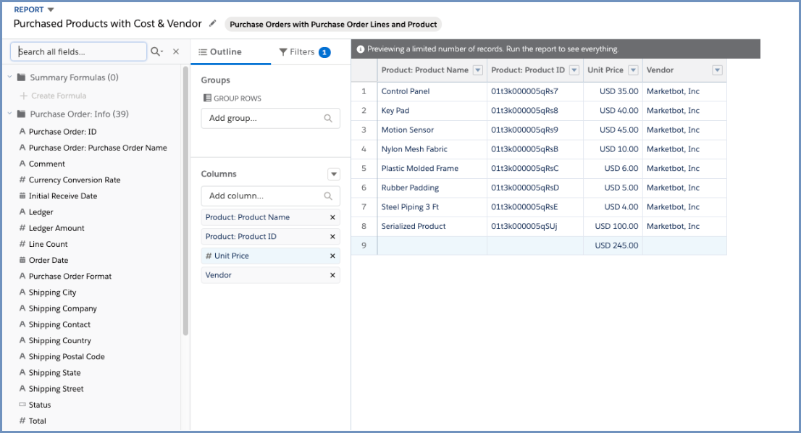801x433 pixels.
Task: Open Product Name column header menu
Action: click(x=478, y=70)
